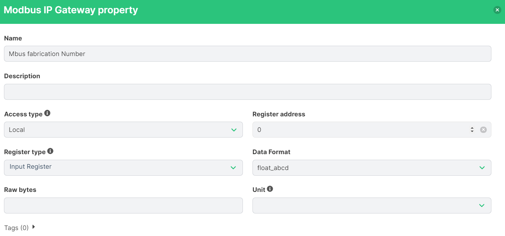Click the Access type label

click(x=23, y=114)
